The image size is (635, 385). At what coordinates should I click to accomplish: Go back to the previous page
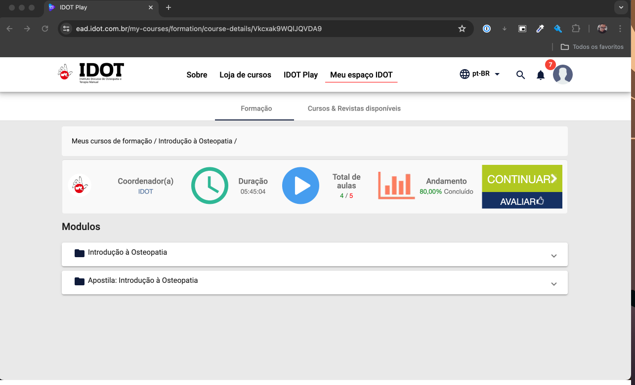(9, 29)
